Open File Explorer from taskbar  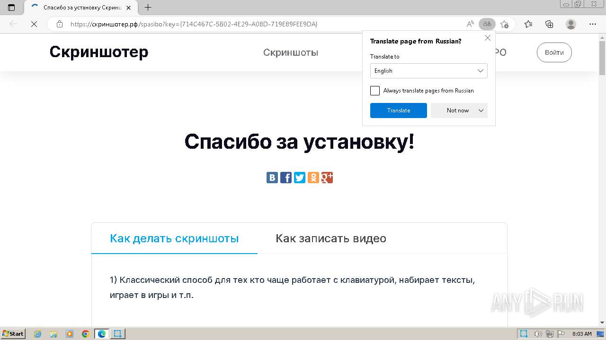coord(53,334)
